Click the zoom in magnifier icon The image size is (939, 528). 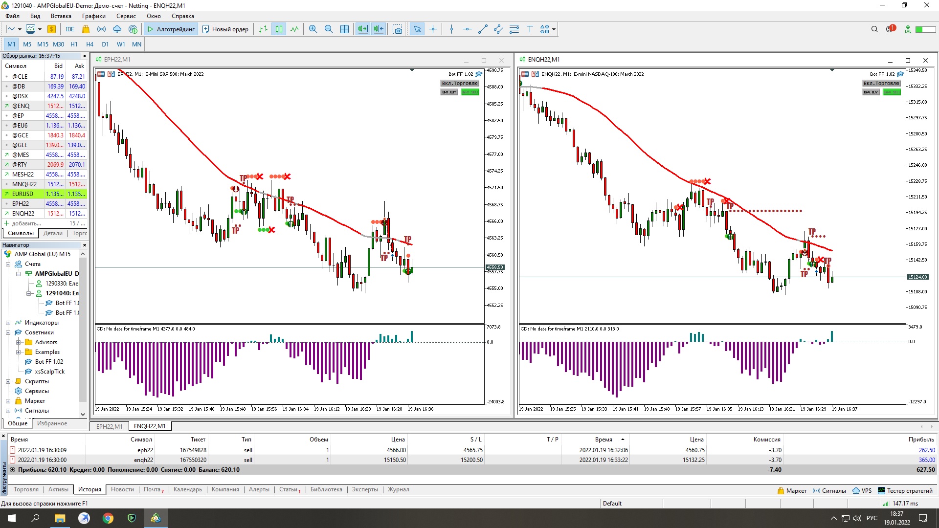(313, 29)
